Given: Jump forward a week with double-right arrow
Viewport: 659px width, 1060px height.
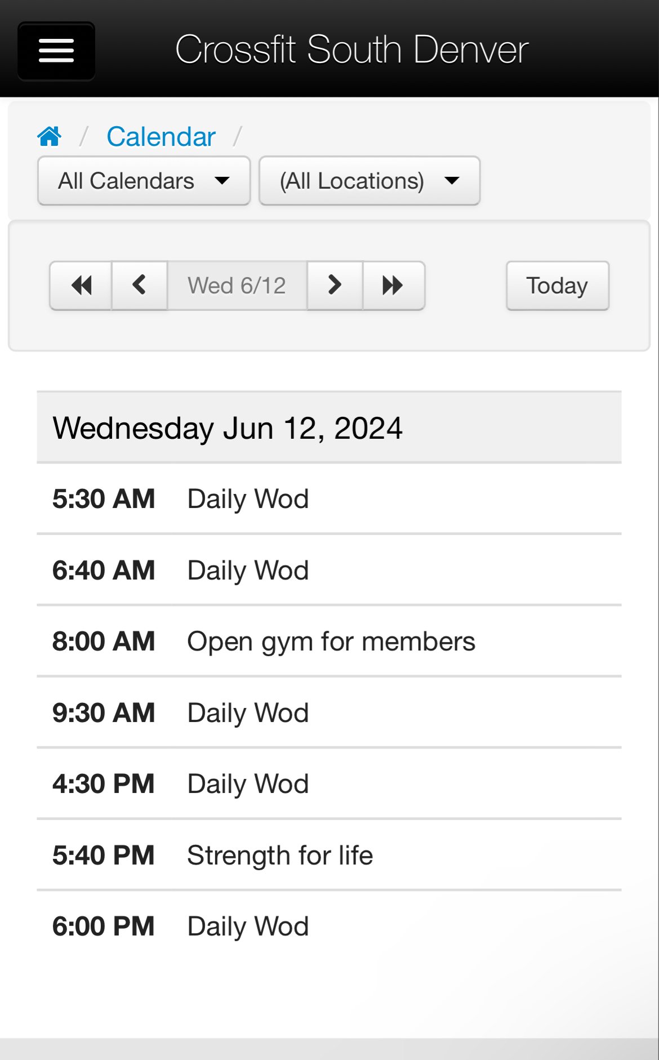Looking at the screenshot, I should coord(393,286).
